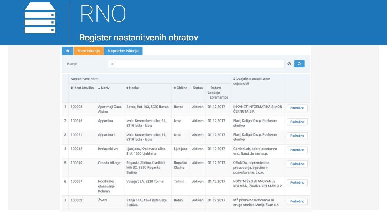This screenshot has width=387, height=218.
Task: Open Podrobno for Appartina row 100016
Action: click(297, 122)
